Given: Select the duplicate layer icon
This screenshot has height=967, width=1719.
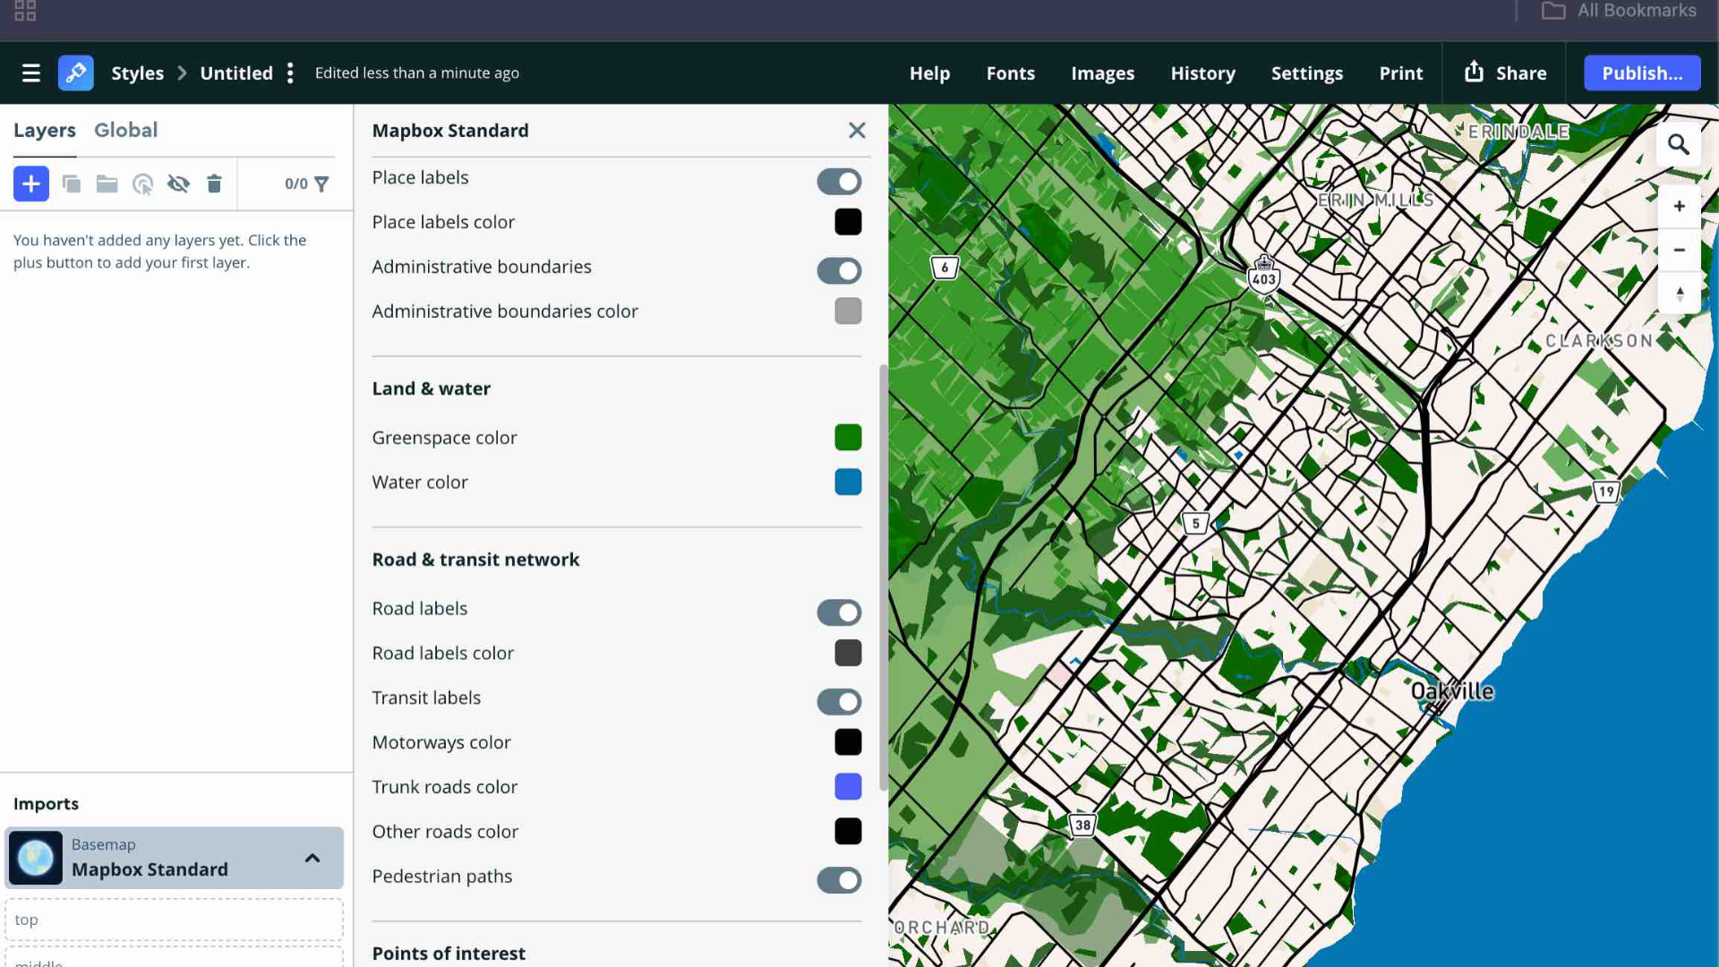Looking at the screenshot, I should click(x=71, y=184).
